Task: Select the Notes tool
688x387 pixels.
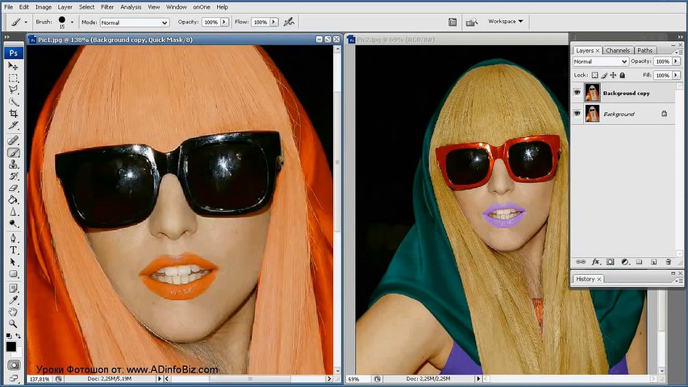Action: point(13,289)
